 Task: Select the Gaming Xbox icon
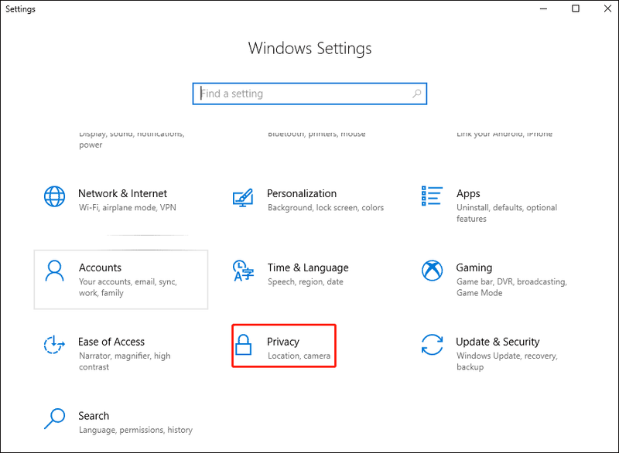[432, 271]
